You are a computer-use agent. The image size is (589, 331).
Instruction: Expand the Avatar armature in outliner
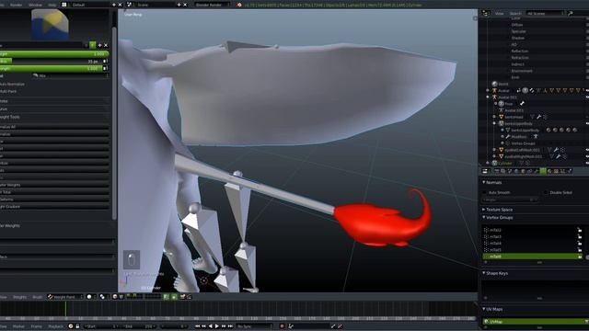point(488,90)
